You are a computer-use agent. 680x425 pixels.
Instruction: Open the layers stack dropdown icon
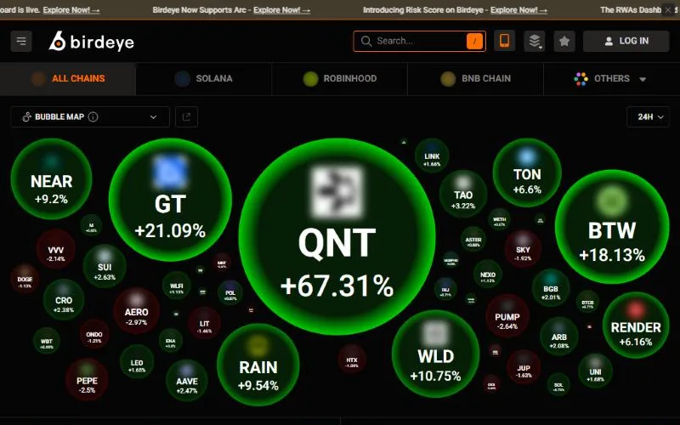click(x=535, y=41)
